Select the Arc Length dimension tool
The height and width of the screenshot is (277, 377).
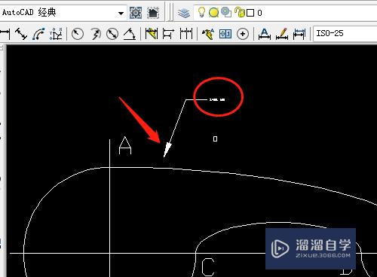pyautogui.click(x=38, y=34)
